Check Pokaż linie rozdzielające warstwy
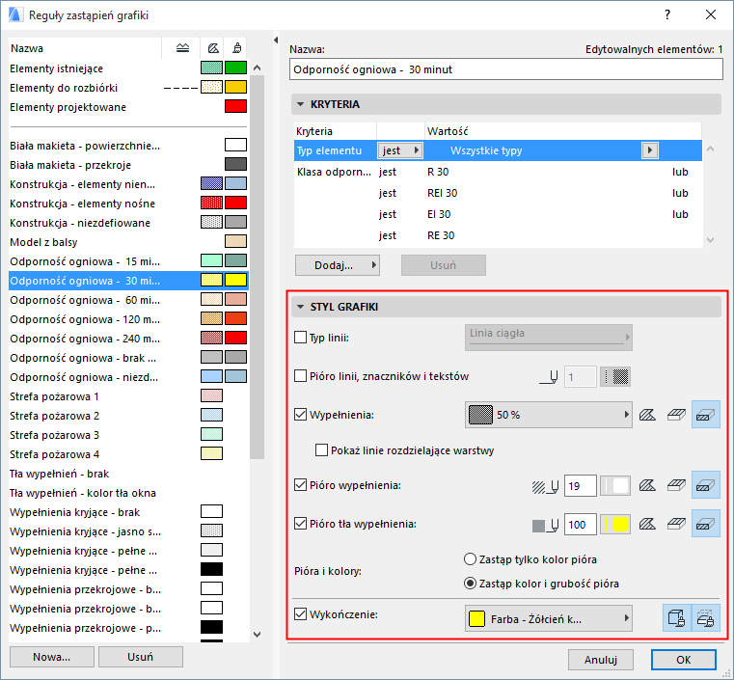This screenshot has width=734, height=680. 321,450
